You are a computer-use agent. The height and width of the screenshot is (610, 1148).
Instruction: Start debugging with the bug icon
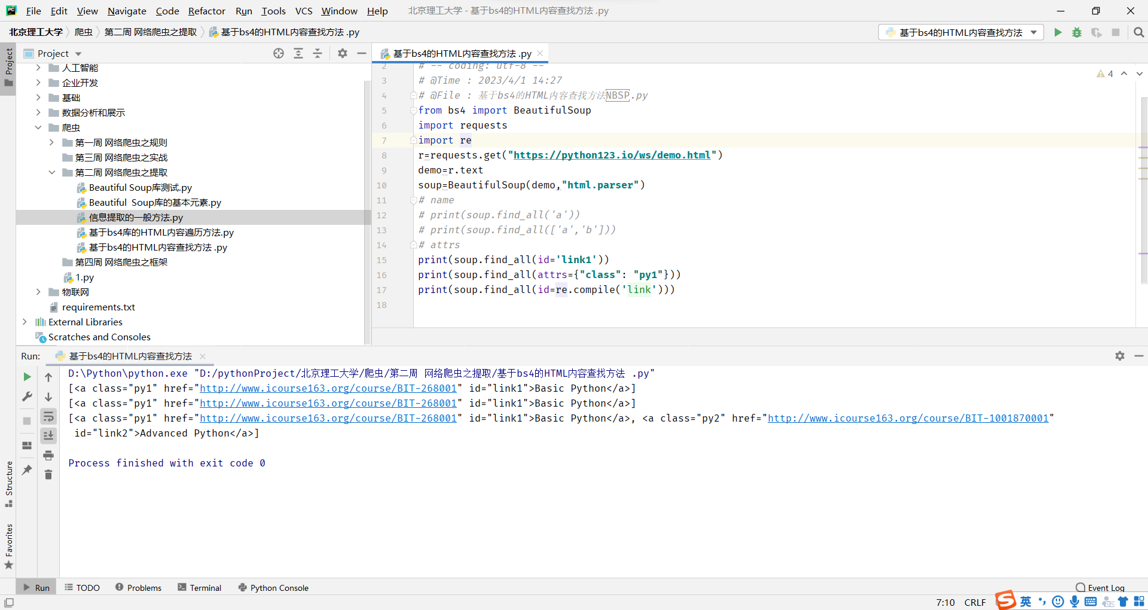(x=1077, y=32)
